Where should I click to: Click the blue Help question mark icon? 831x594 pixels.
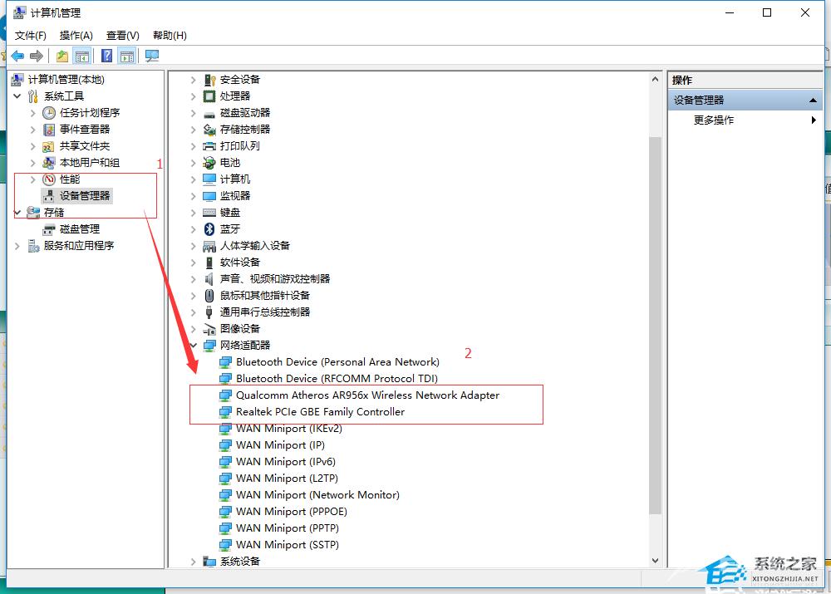[x=106, y=56]
